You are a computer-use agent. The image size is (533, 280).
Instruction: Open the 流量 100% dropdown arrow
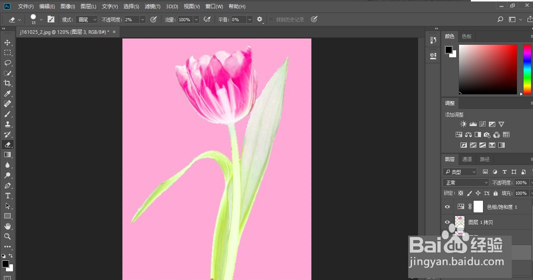click(x=196, y=19)
